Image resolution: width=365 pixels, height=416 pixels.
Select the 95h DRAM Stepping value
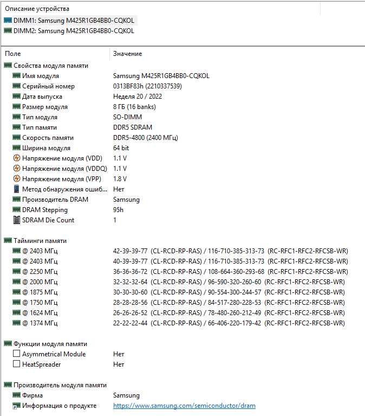coord(118,210)
